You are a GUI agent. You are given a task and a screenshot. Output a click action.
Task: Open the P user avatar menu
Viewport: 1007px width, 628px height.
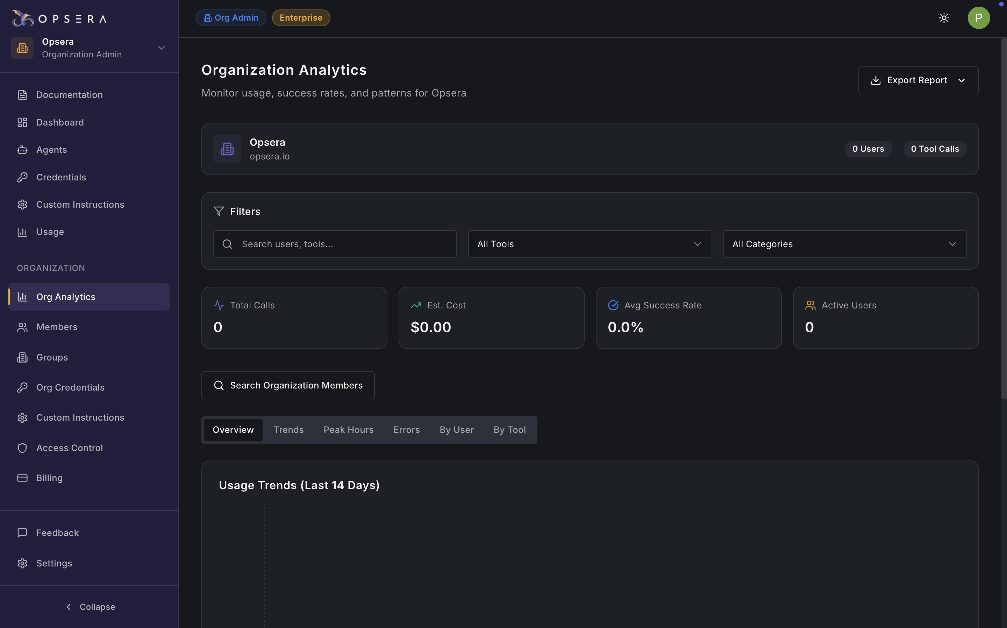pyautogui.click(x=978, y=18)
